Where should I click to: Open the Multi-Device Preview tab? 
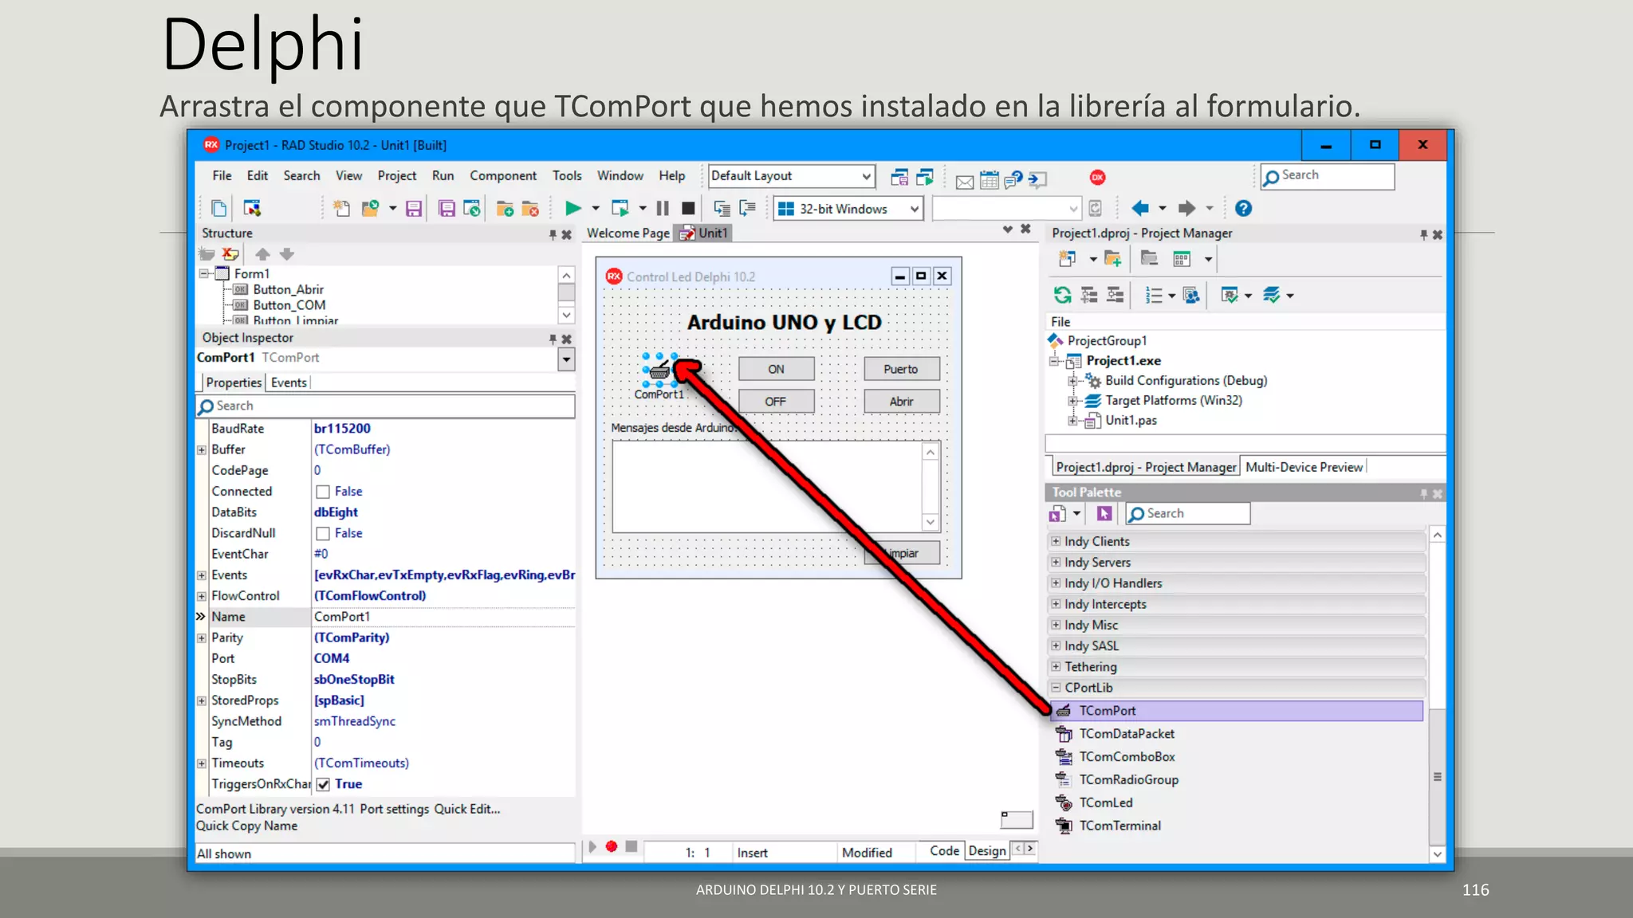1304,467
